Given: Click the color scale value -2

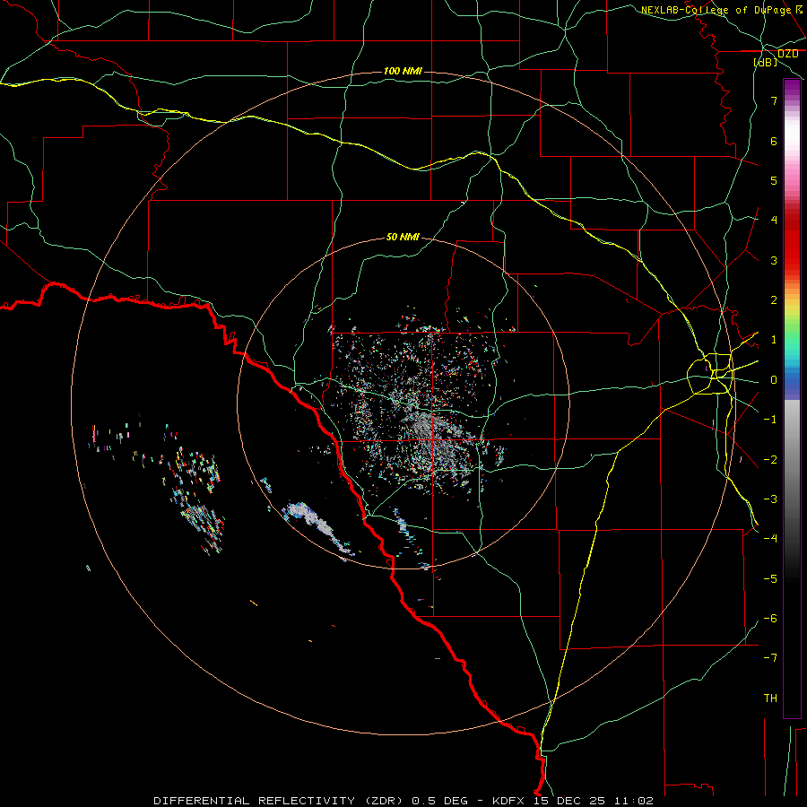Looking at the screenshot, I should click(x=770, y=460).
